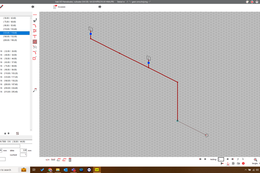The height and width of the screenshot is (173, 260).
Task: Click the ruwheid value field
Action: [x=23, y=155]
